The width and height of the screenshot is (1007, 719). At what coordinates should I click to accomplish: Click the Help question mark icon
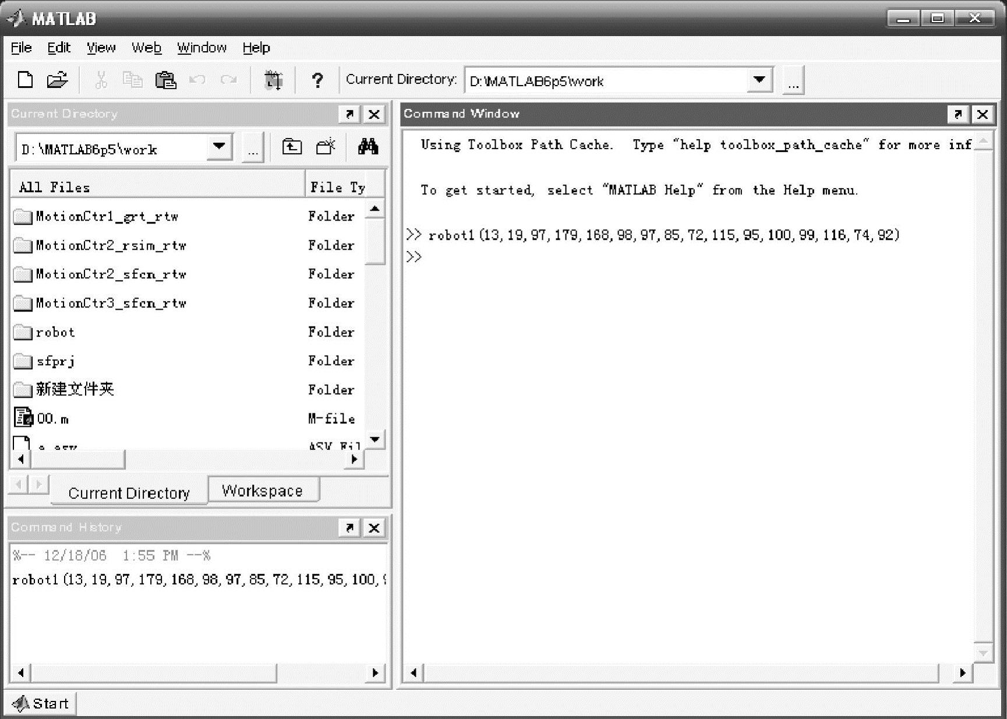(x=317, y=80)
